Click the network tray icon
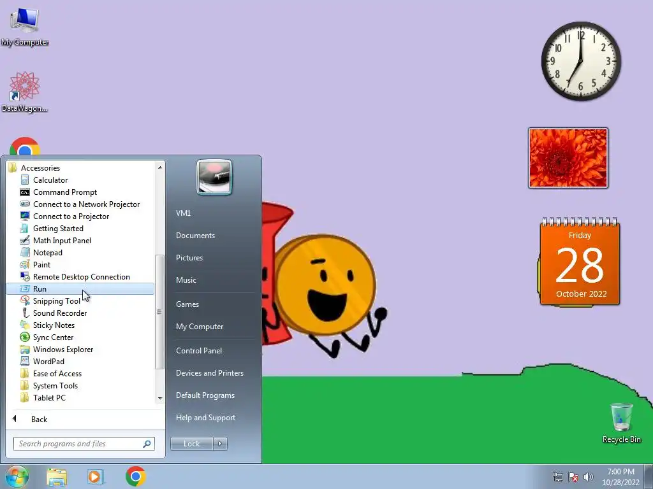 point(557,477)
